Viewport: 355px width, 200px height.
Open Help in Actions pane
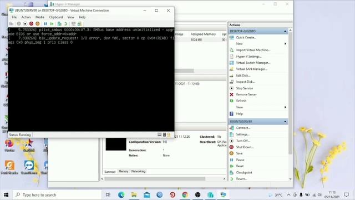pyautogui.click(x=239, y=114)
